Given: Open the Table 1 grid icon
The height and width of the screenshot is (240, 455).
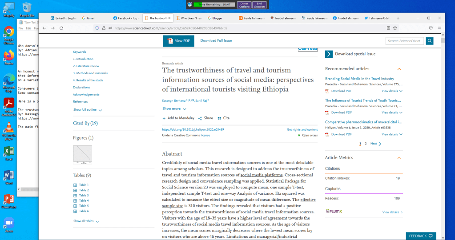Looking at the screenshot, I should point(75,185).
